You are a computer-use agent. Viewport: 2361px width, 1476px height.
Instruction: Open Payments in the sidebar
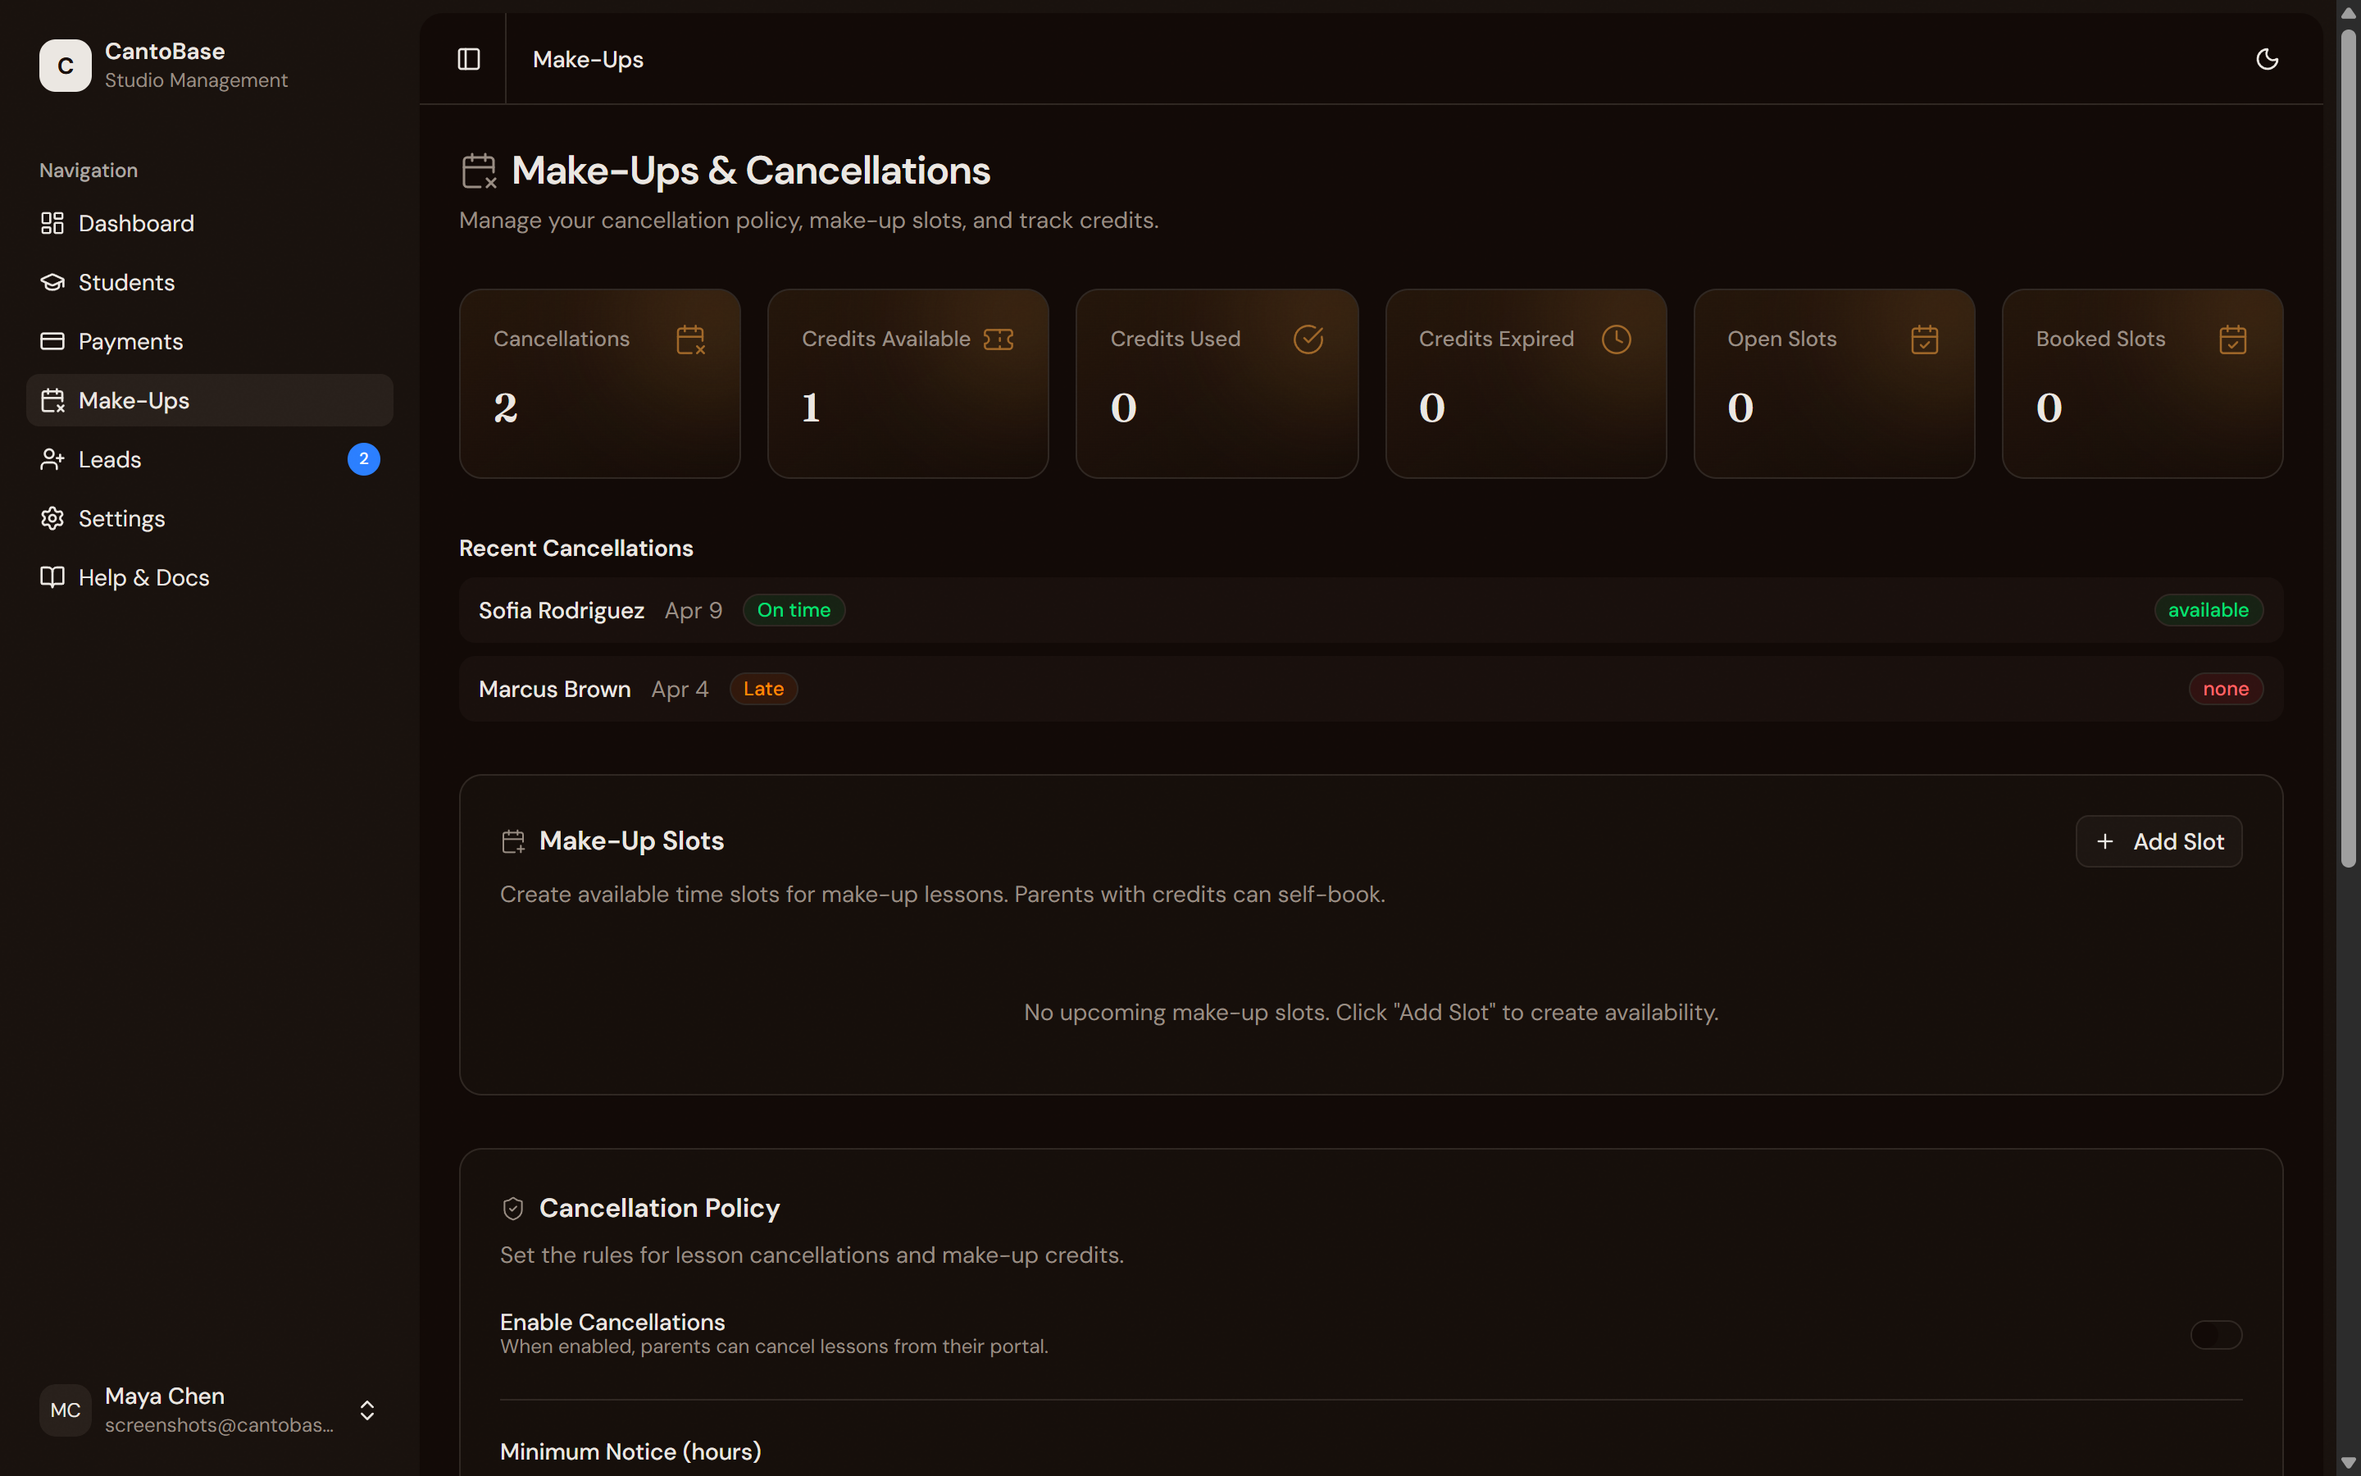210,340
